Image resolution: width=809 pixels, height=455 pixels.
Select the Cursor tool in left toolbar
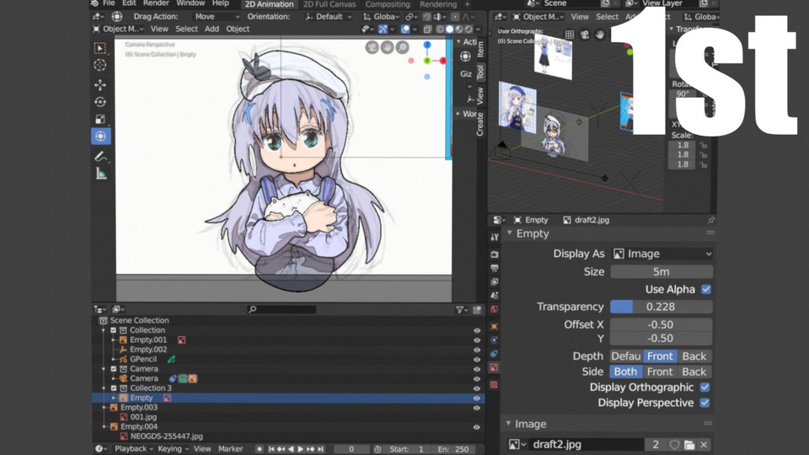click(x=100, y=65)
